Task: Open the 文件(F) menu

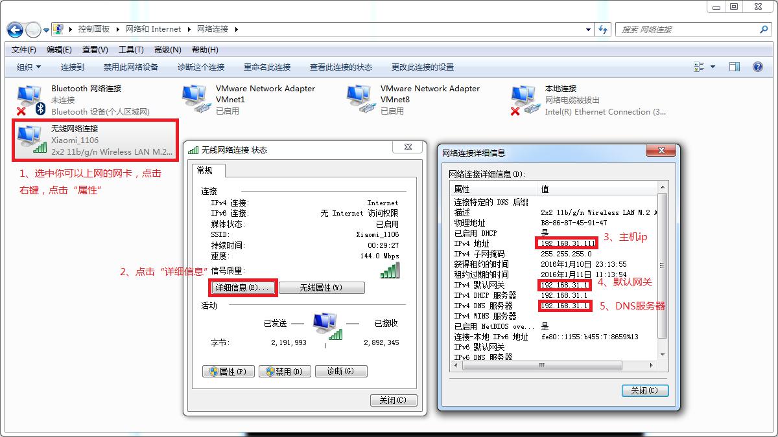Action: tap(24, 50)
